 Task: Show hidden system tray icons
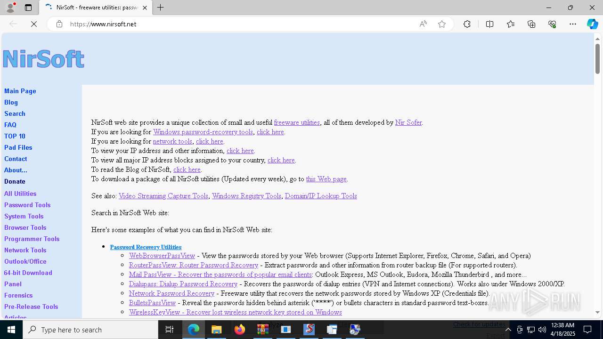point(508,330)
